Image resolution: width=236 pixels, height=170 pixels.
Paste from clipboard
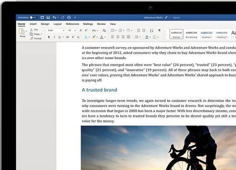click(x=22, y=33)
